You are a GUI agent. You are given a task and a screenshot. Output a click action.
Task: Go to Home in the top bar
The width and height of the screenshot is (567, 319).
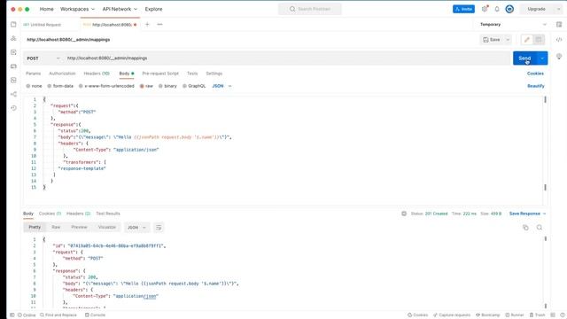point(47,9)
